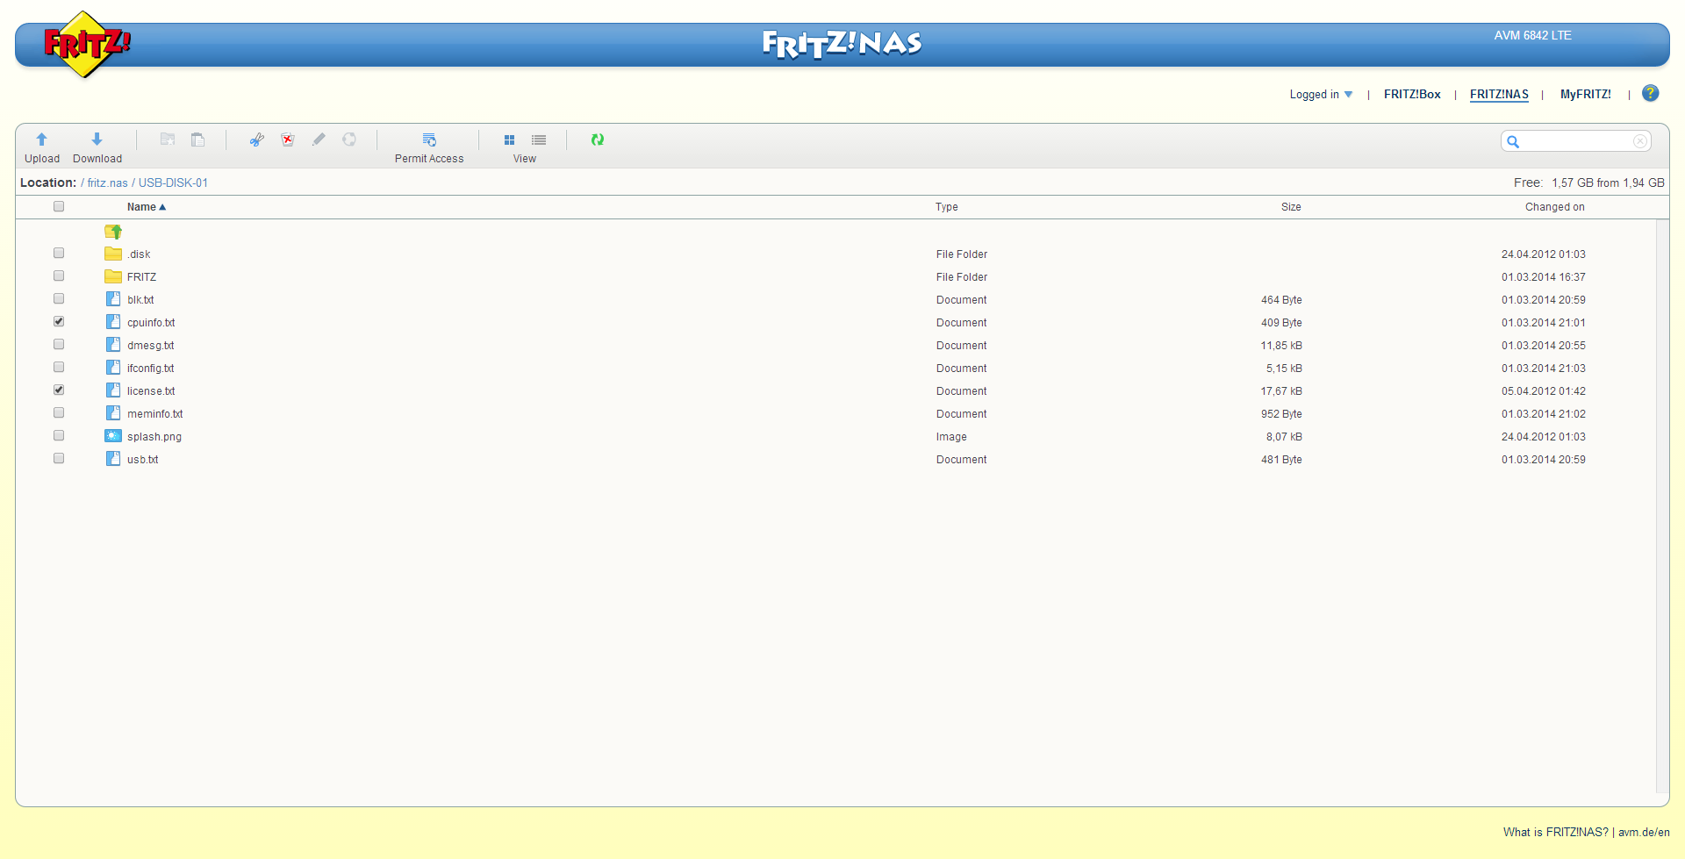The width and height of the screenshot is (1685, 859).
Task: Click the blk.txt document icon
Action: pos(113,299)
